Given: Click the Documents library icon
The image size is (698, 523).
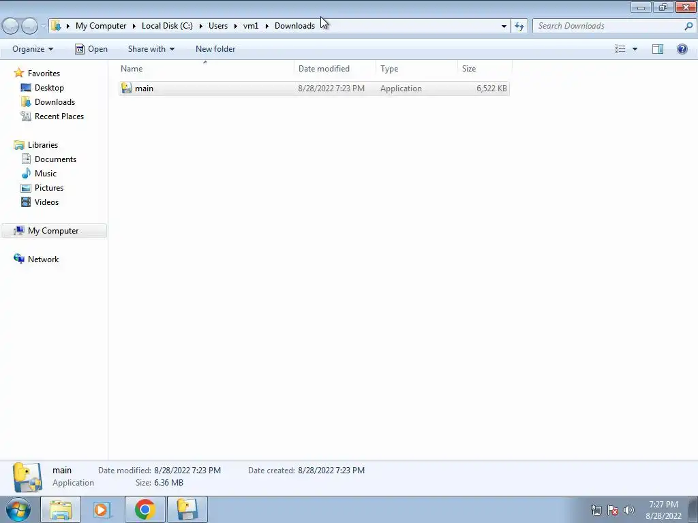Looking at the screenshot, I should [26, 159].
